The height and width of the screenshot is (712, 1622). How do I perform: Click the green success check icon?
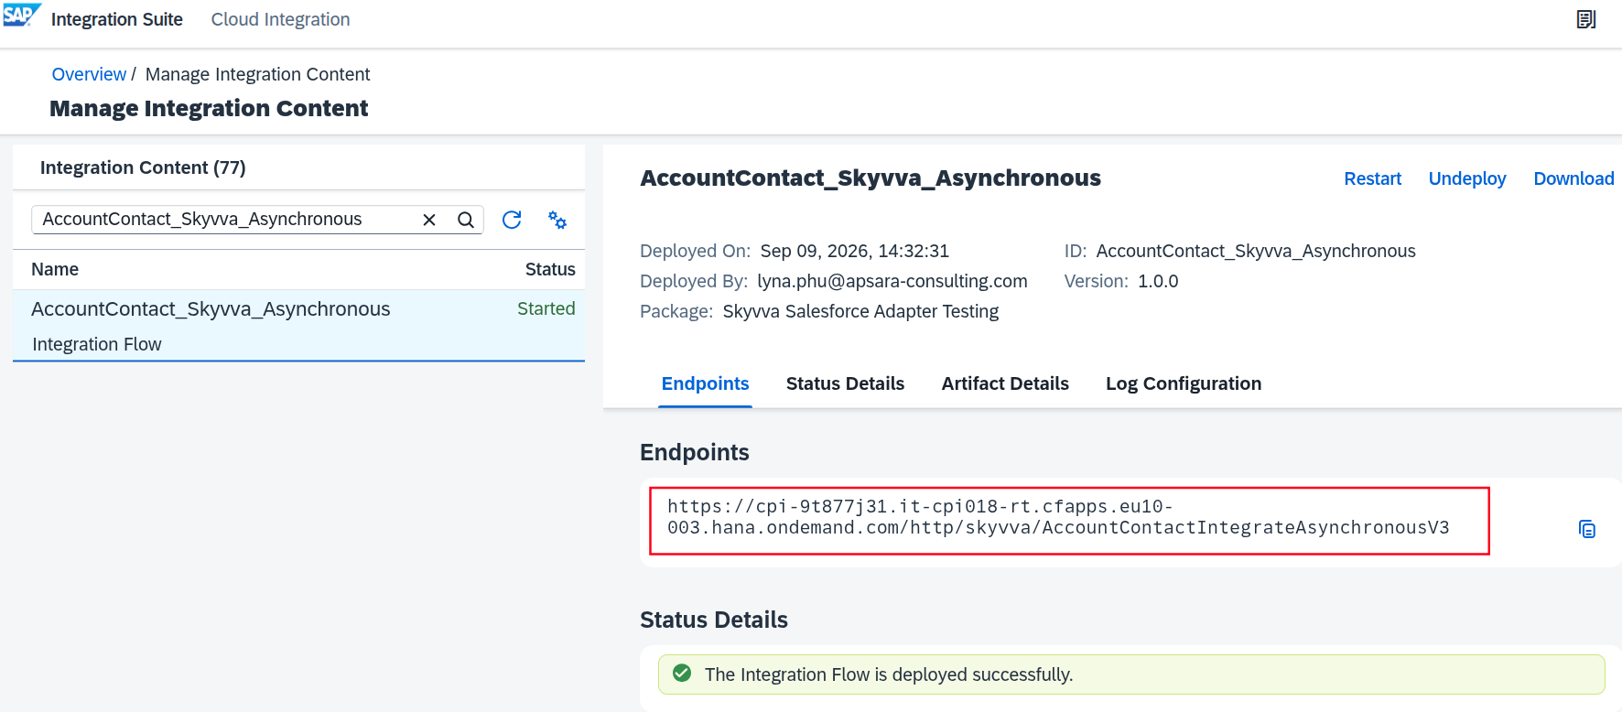pos(682,674)
